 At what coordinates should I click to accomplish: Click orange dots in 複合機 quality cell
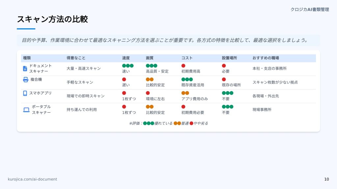150,79
